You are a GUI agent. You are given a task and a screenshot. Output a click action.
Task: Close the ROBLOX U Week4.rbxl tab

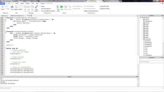(24, 16)
